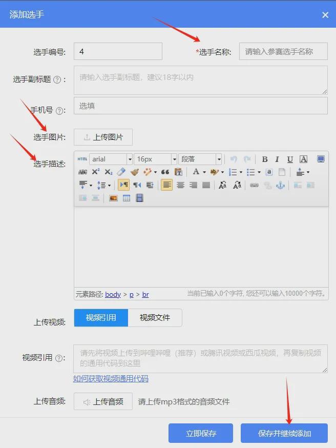336x448 pixels.
Task: Expand font color dropdown arrow
Action: [204, 172]
